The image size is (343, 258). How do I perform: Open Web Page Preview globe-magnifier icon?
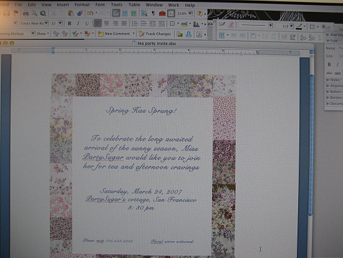pyautogui.click(x=43, y=14)
